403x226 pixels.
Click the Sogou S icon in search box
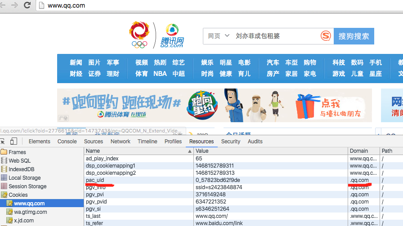pos(326,35)
